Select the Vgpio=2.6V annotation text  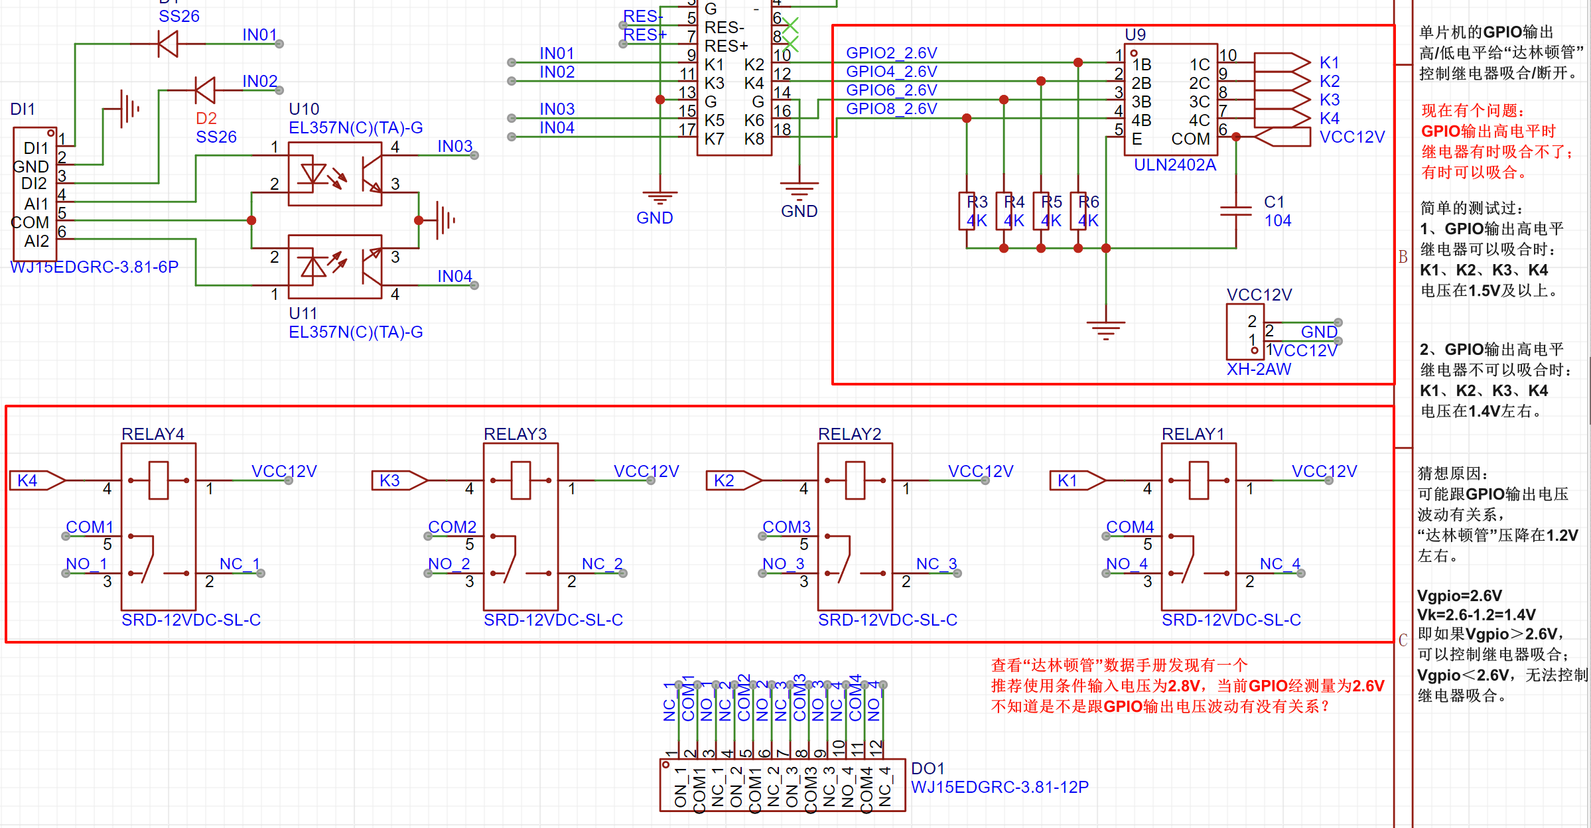[x=1459, y=595]
